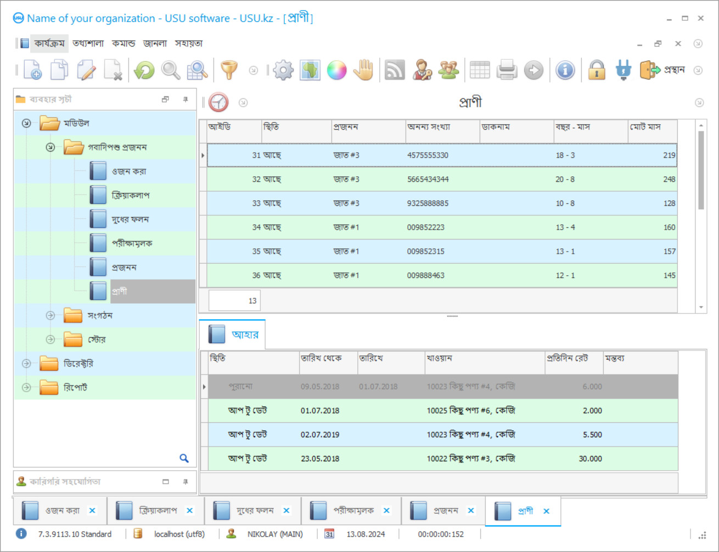Click the printer icon
719x552 pixels.
pyautogui.click(x=507, y=70)
